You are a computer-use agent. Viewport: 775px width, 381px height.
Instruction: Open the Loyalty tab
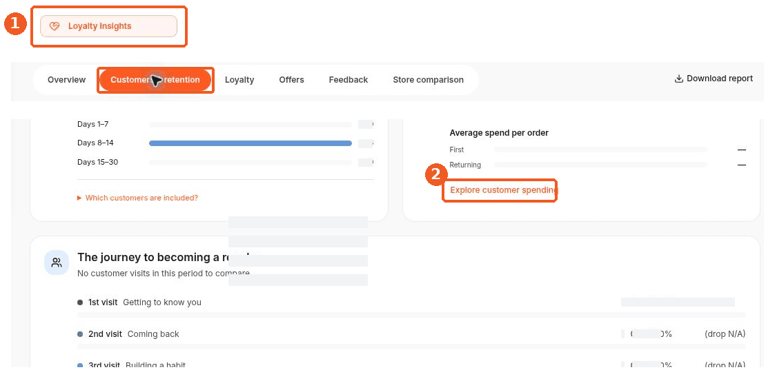(x=239, y=80)
